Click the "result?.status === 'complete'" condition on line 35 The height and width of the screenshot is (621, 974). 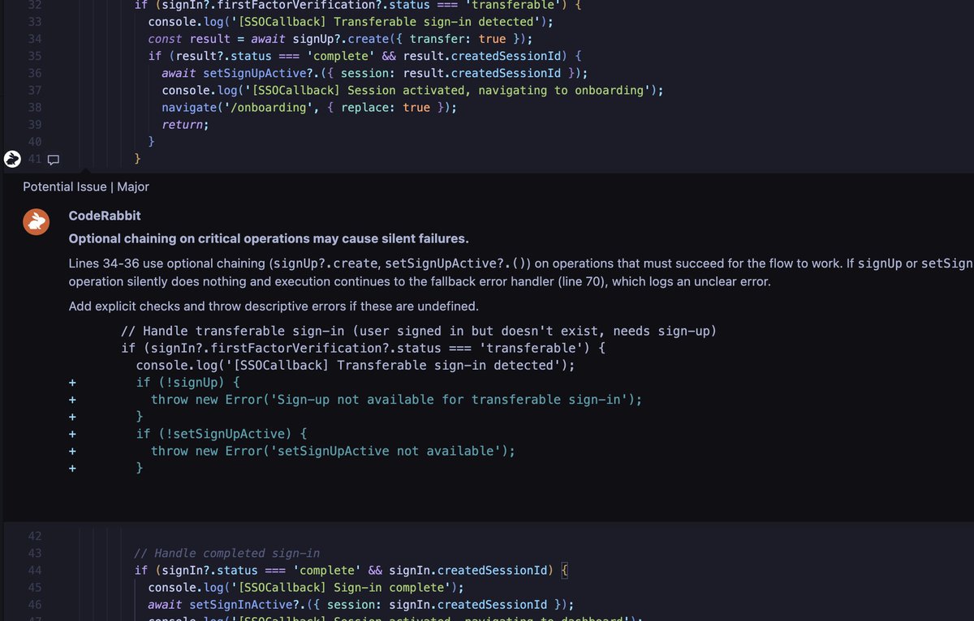(x=274, y=56)
